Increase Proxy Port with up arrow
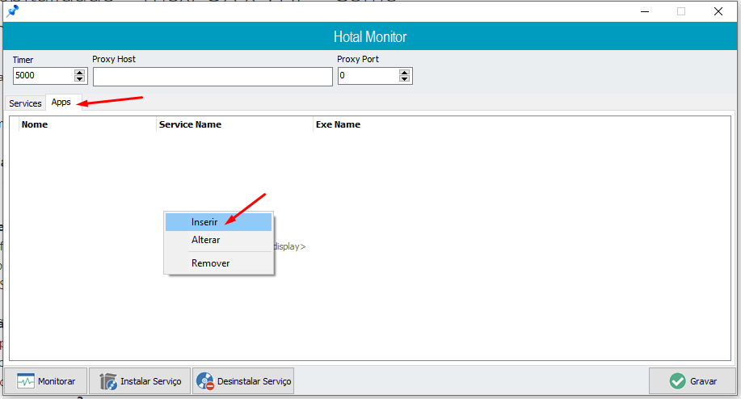 404,72
